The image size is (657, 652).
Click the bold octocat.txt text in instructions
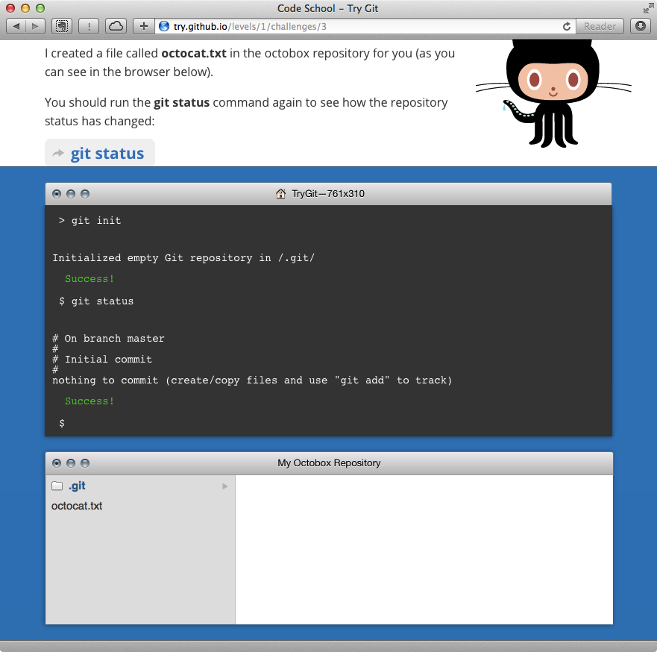(194, 54)
